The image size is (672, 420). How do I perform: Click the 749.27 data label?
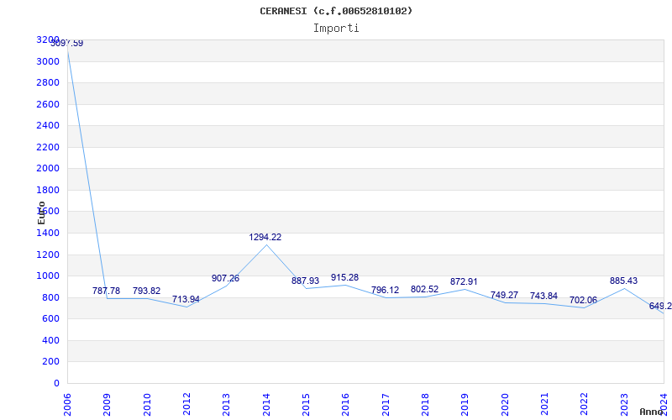click(x=505, y=295)
